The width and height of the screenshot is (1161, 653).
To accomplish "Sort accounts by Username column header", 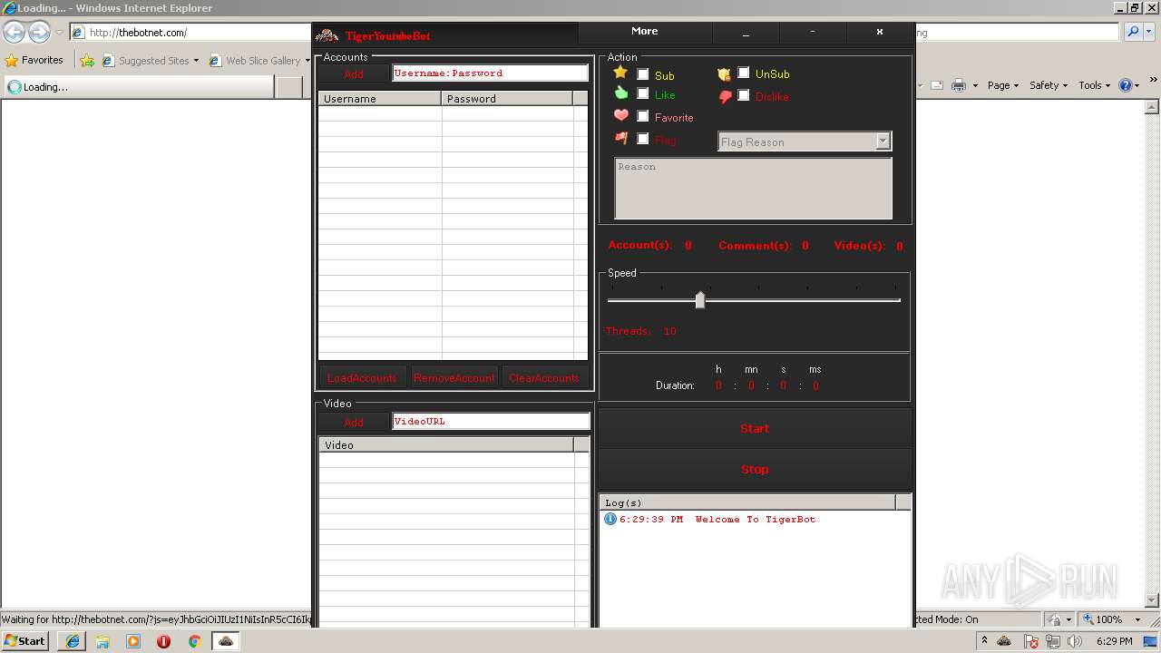I will point(380,98).
